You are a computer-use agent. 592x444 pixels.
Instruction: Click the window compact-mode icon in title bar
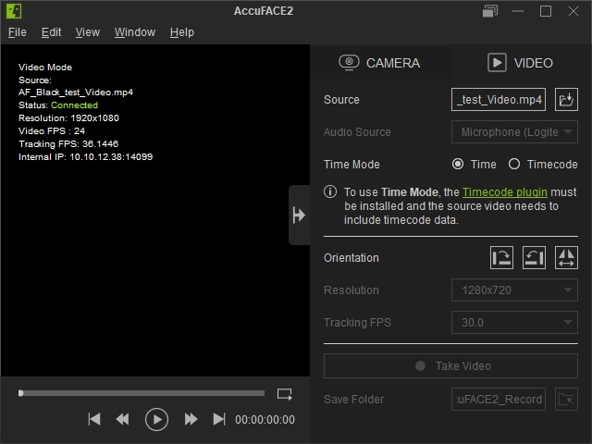490,11
